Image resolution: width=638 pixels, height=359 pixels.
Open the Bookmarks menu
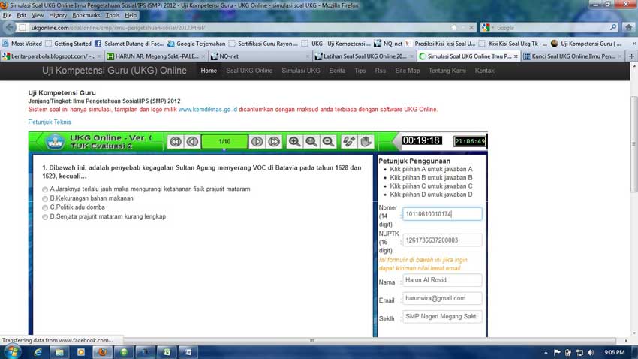(86, 15)
